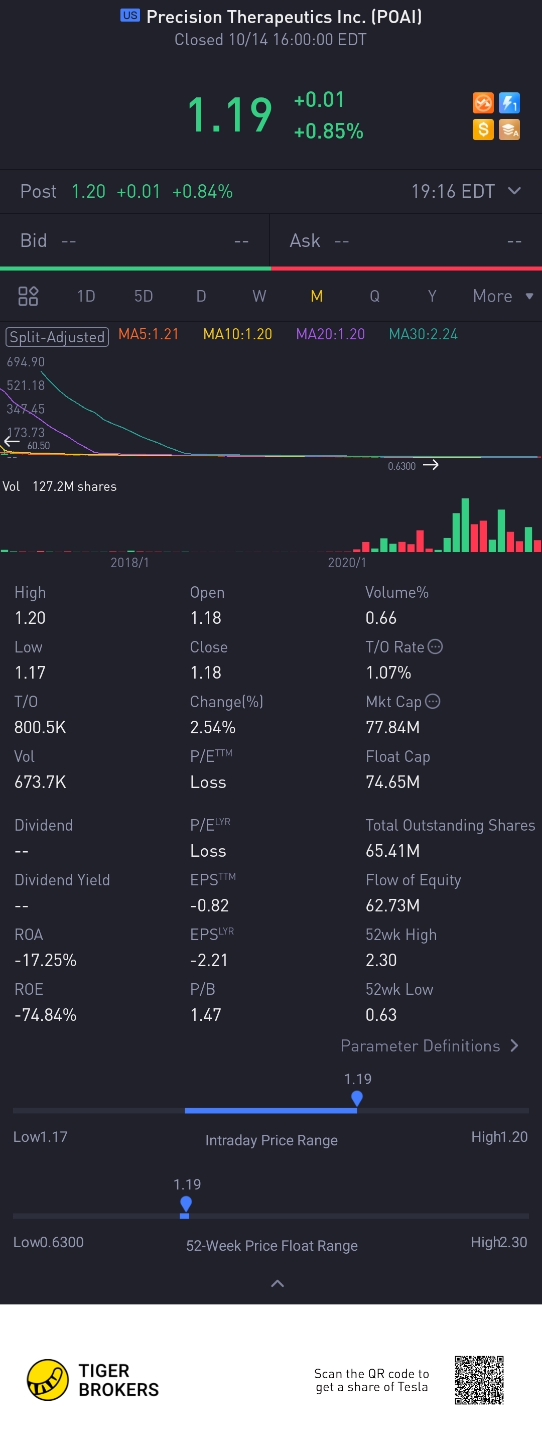Click the Precision Therapeutics Inc. (POAI) title

pos(284,17)
